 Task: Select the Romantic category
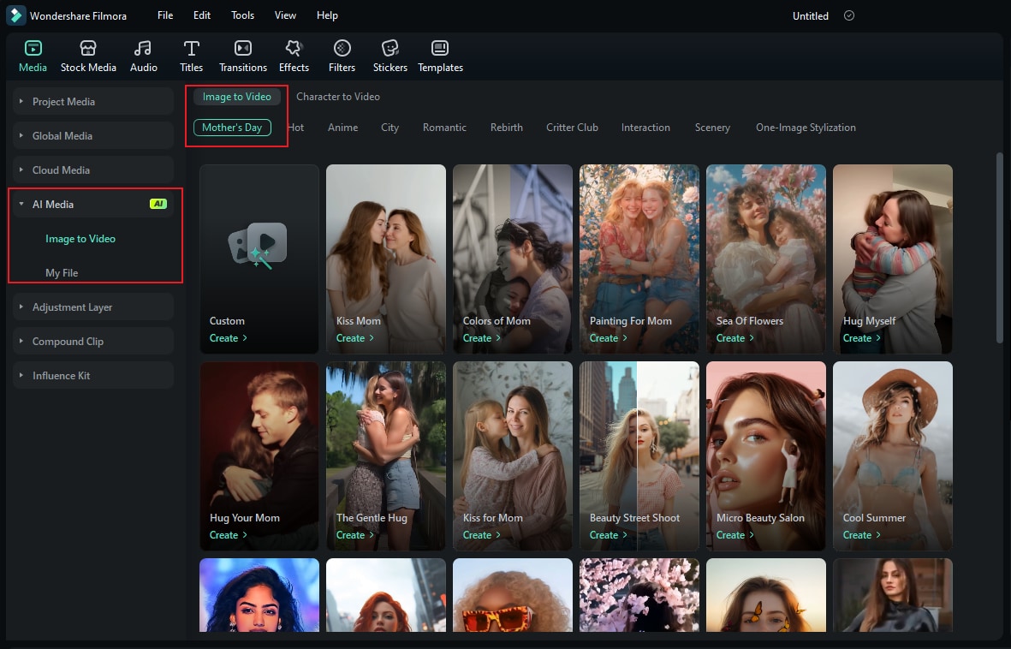(444, 128)
